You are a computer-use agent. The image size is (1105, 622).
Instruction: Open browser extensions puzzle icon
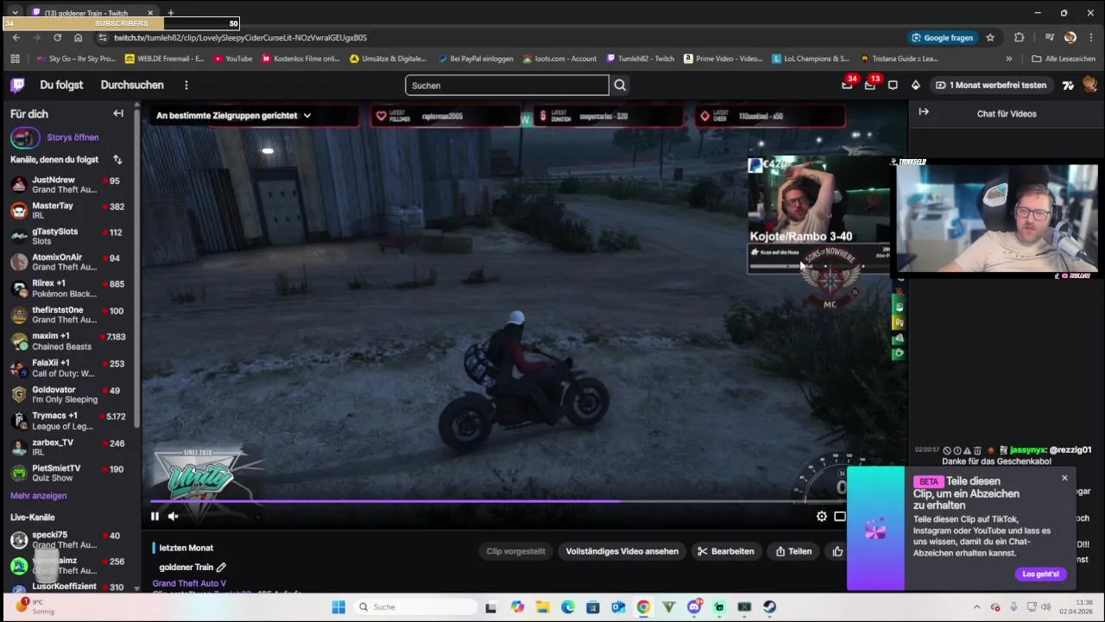(x=1020, y=37)
